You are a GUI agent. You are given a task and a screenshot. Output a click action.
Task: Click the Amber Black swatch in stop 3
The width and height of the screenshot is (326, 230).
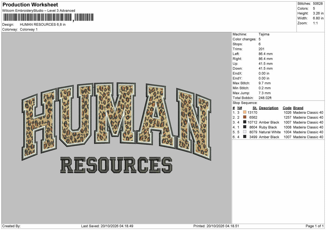click(245, 122)
